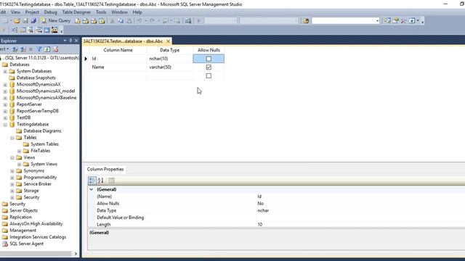
Task: Select the Column Properties tab
Action: tap(105, 169)
